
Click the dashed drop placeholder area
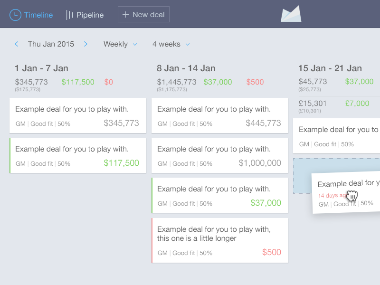302,176
